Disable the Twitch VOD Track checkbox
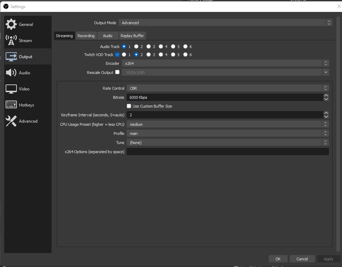Image resolution: width=342 pixels, height=267 pixels. point(118,55)
